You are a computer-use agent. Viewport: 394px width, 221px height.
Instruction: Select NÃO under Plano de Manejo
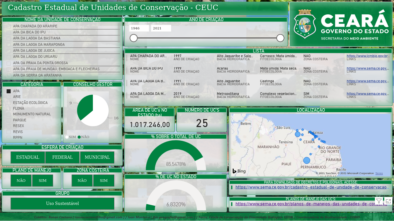pos(21,181)
